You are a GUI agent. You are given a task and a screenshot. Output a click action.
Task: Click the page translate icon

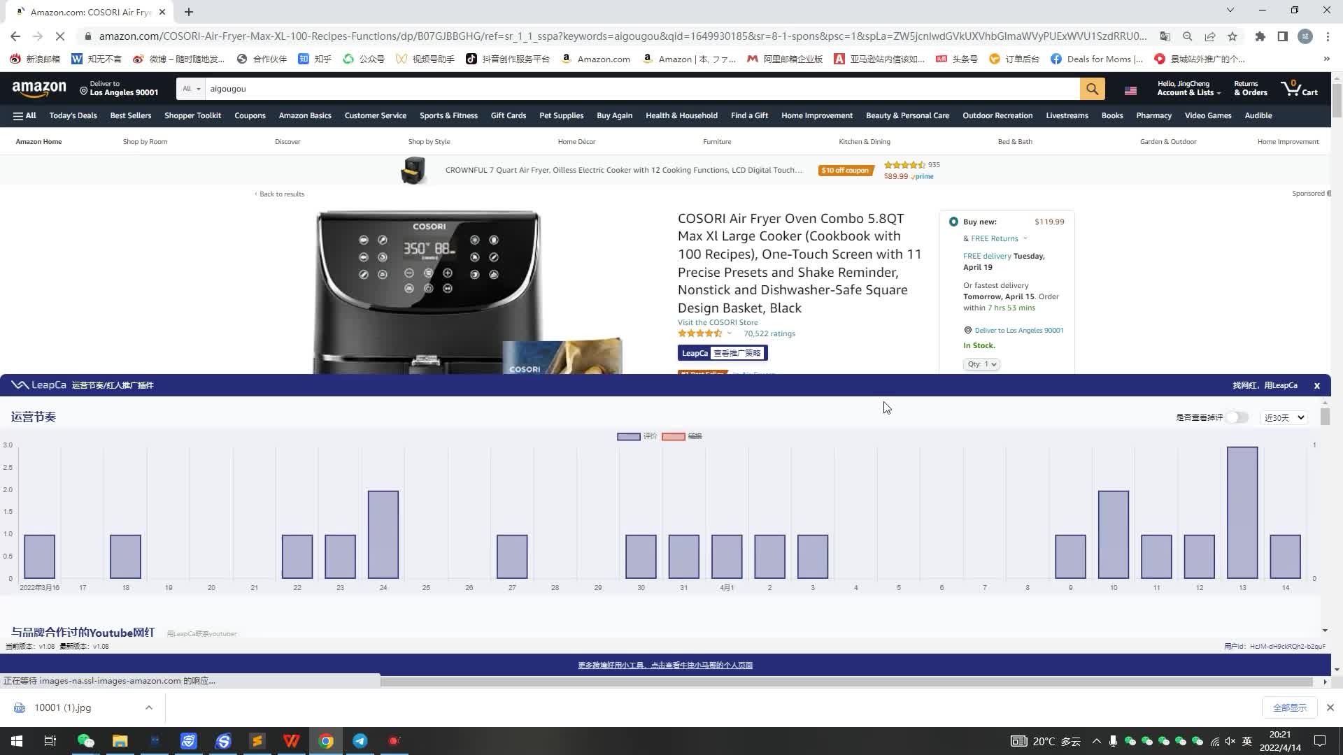point(1165,36)
